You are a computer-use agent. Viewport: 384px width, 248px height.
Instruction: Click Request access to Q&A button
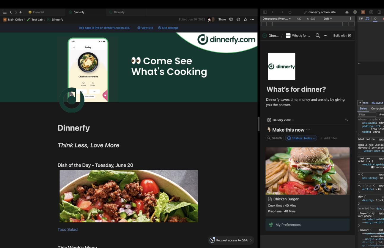pos(231,240)
